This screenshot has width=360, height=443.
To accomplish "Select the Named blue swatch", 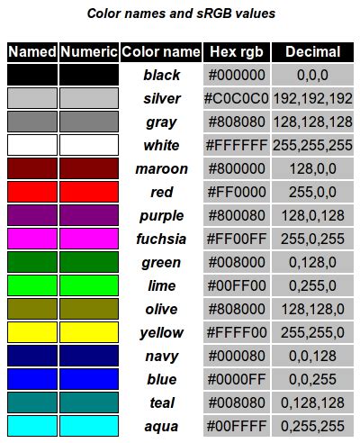I will [32, 379].
